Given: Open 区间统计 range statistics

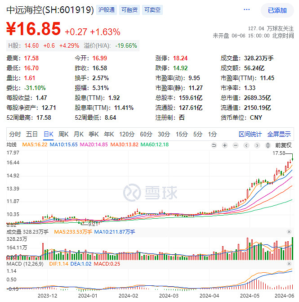Looking at the screenshot, I should [x=250, y=134].
